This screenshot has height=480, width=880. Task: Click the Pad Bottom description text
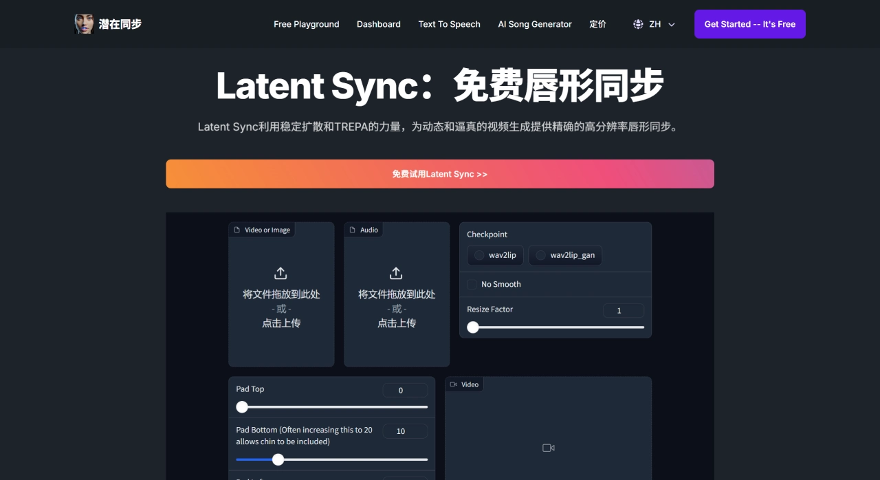(305, 435)
